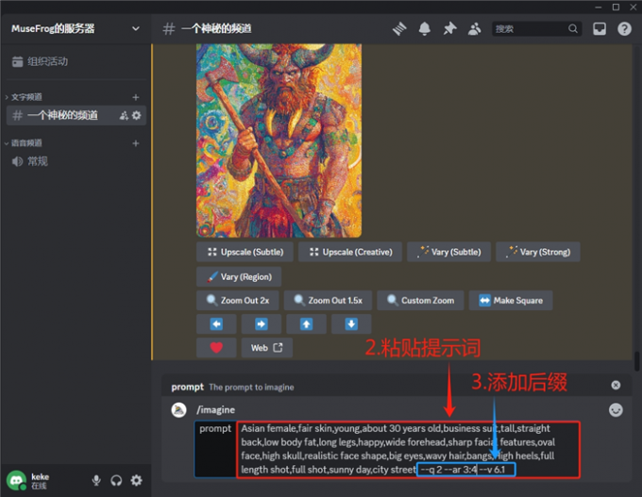Open the Help icon
642x497 pixels.
pyautogui.click(x=624, y=28)
